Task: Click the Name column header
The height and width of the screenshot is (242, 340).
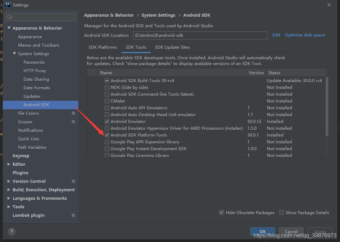Action: pyautogui.click(x=172, y=72)
